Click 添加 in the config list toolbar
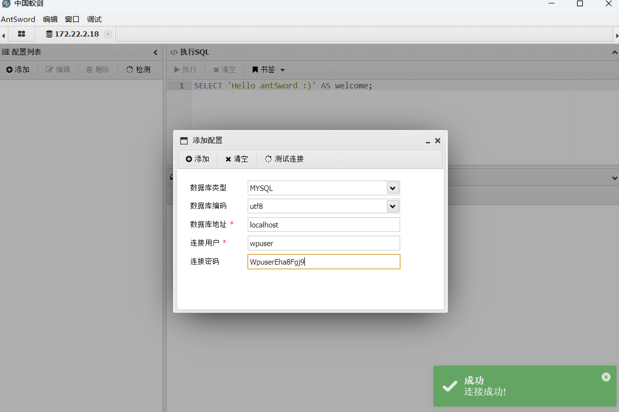This screenshot has height=412, width=619. click(x=18, y=70)
